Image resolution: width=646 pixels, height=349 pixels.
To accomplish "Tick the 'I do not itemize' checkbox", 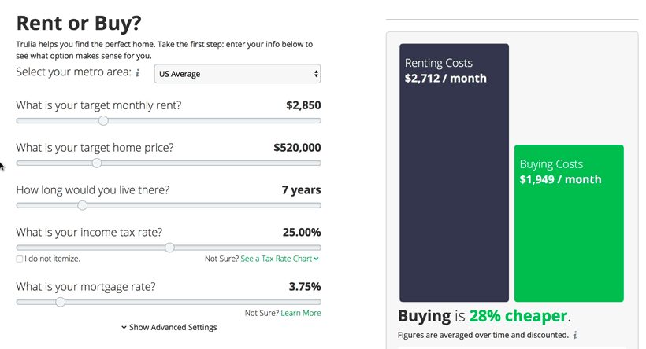I will click(x=20, y=259).
